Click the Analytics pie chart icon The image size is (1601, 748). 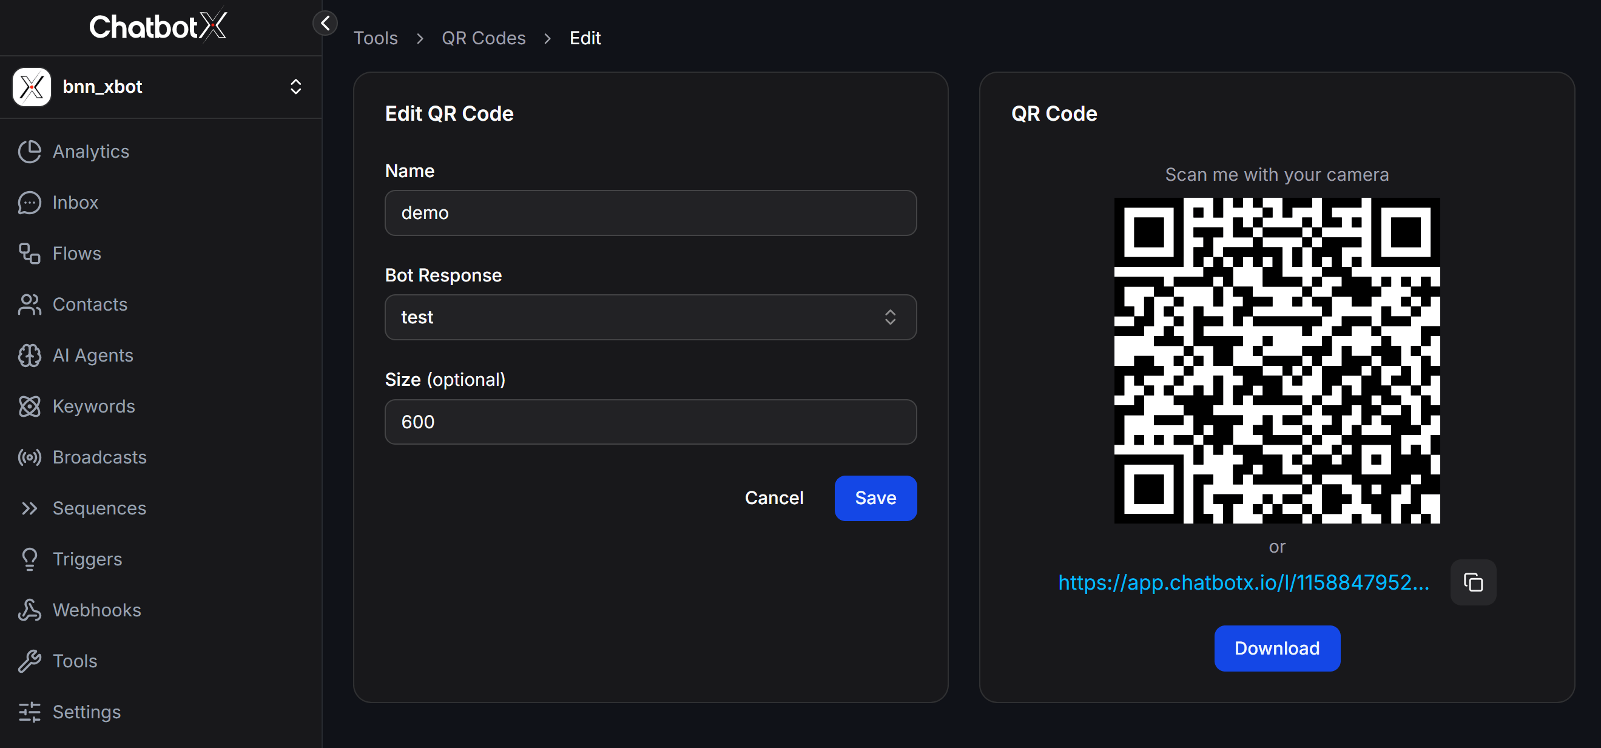29,152
